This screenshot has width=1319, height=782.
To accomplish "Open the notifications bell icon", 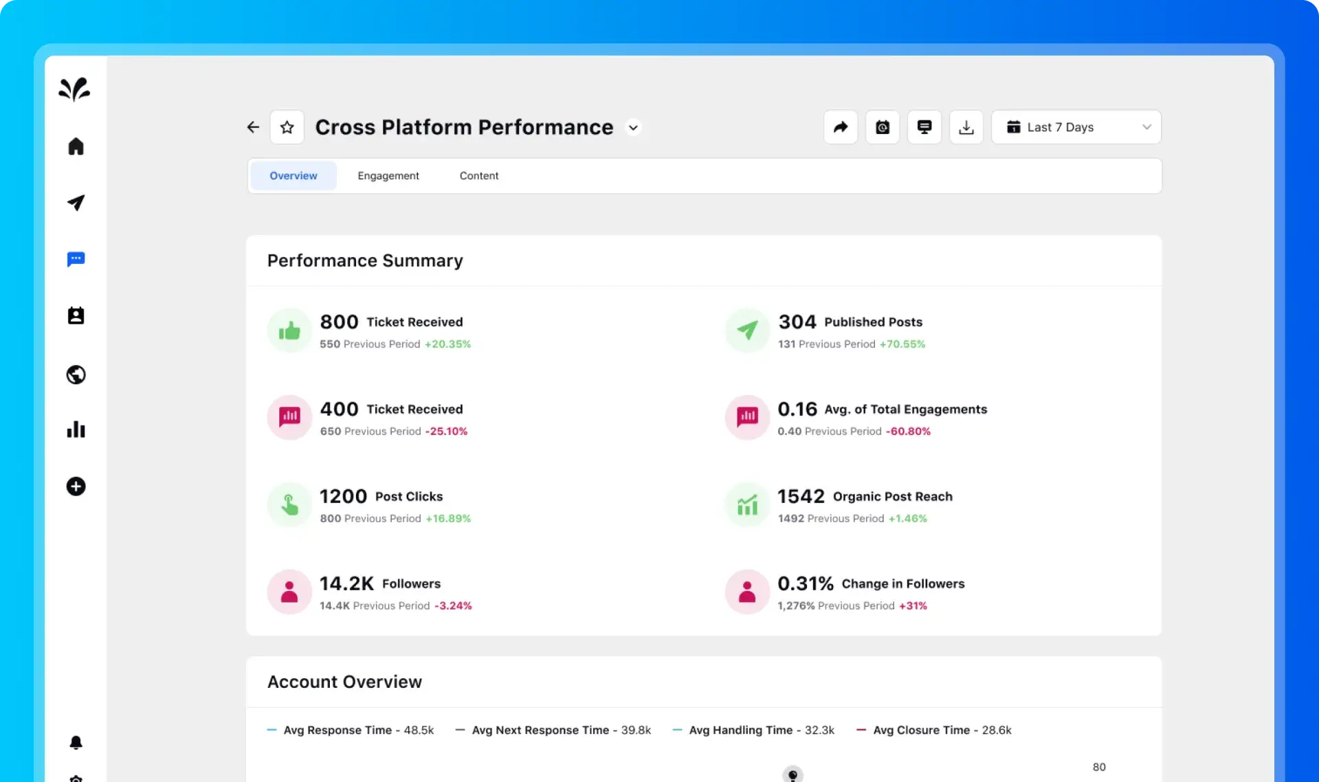I will [x=76, y=742].
